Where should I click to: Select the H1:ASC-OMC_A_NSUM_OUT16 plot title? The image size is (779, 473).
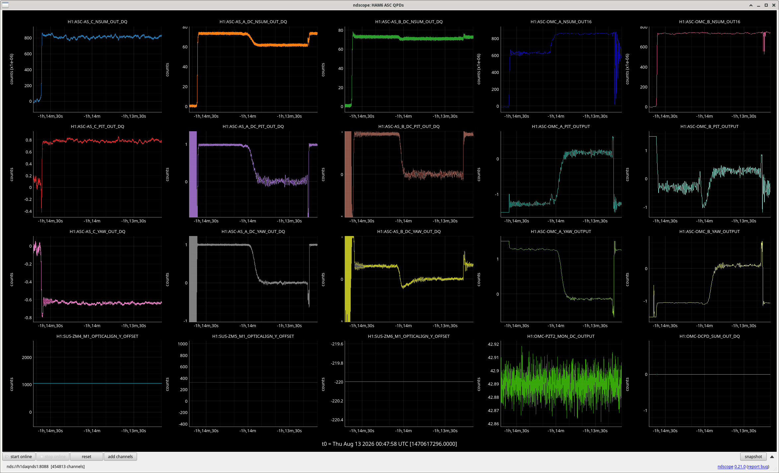pyautogui.click(x=561, y=22)
